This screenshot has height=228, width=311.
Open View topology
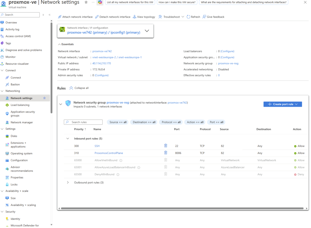[x=144, y=17]
